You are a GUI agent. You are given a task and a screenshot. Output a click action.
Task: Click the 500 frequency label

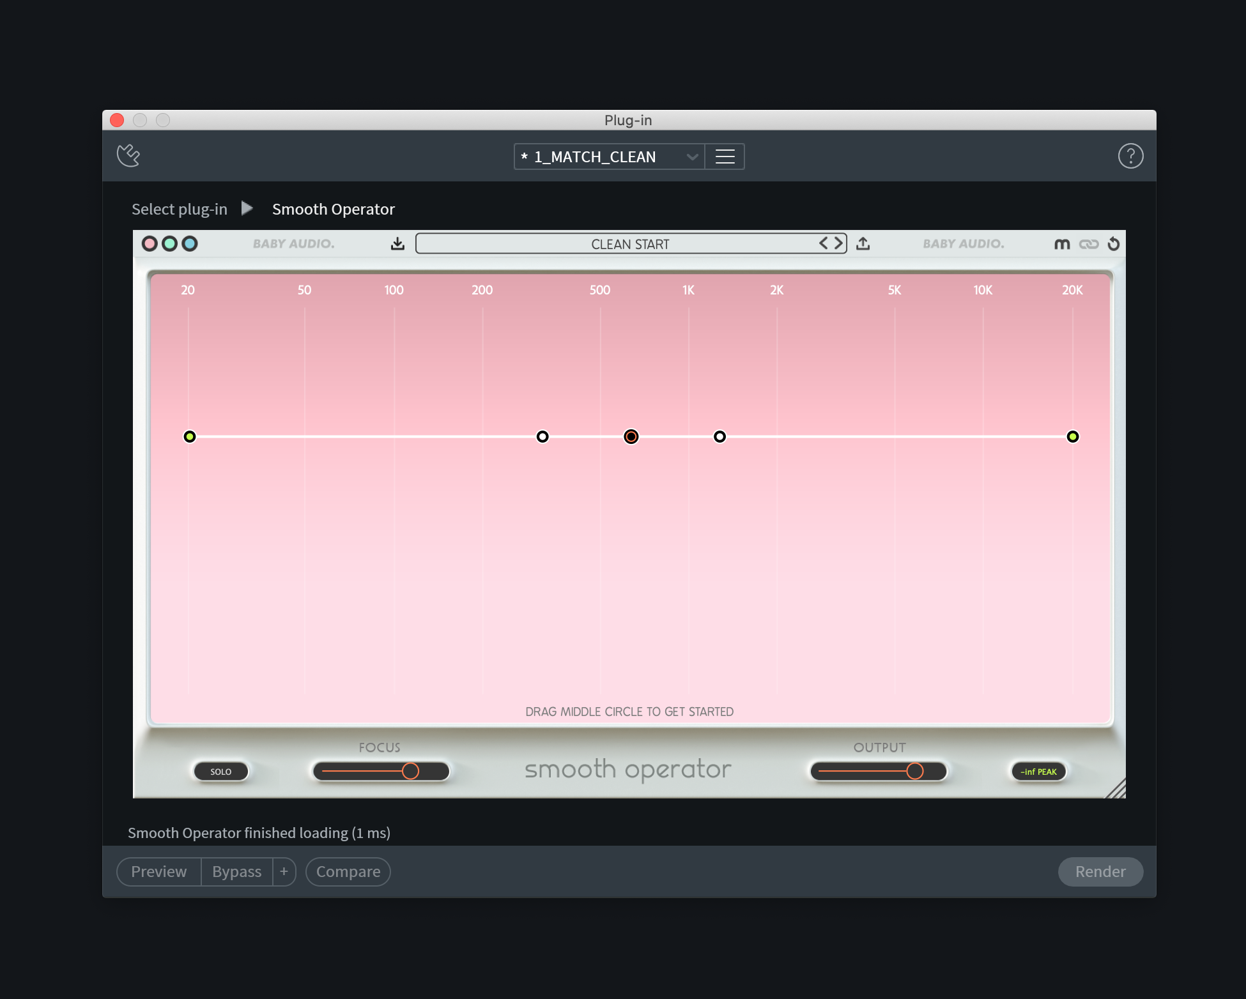(x=600, y=290)
